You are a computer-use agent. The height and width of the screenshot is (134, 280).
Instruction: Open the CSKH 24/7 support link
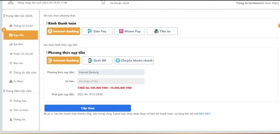(x=204, y=114)
